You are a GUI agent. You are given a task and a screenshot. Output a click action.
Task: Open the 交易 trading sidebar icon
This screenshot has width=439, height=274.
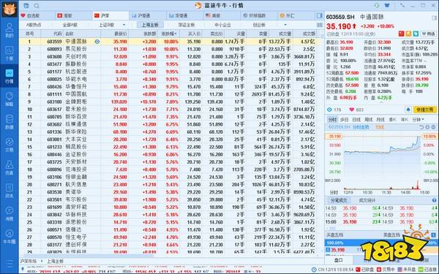point(10,145)
